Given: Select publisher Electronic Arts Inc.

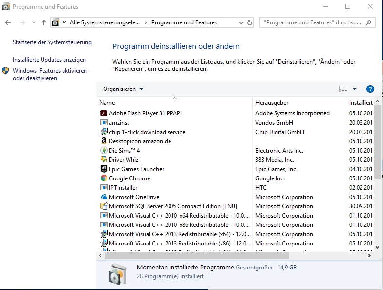Looking at the screenshot, I should tap(279, 151).
